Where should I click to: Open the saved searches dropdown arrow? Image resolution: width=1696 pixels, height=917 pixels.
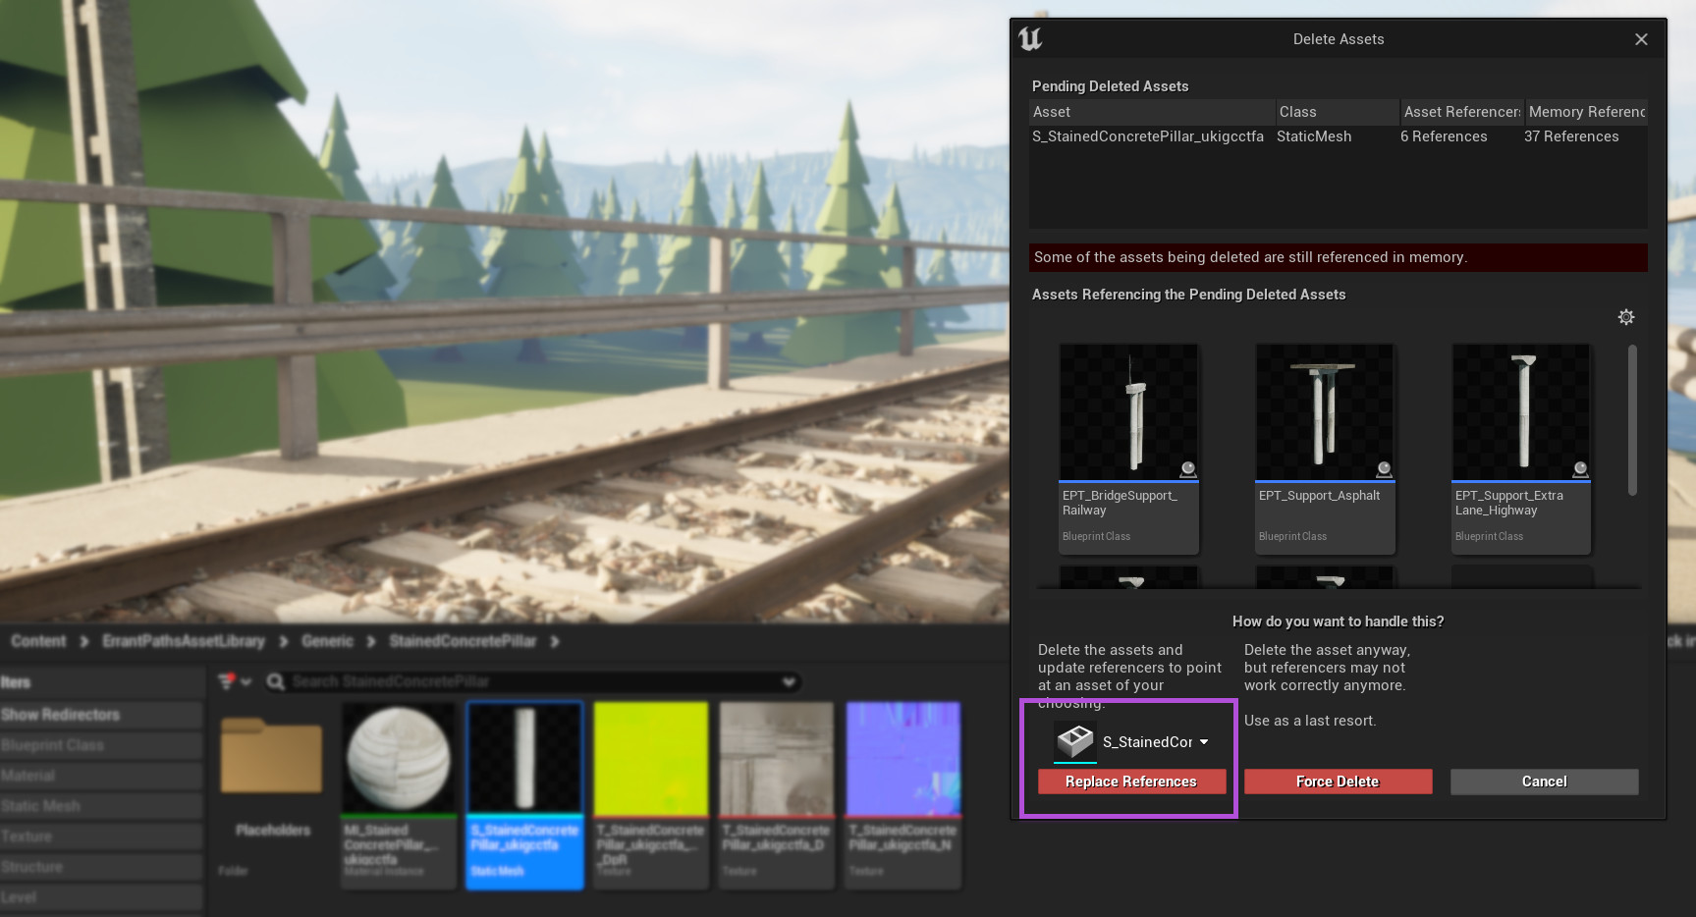(x=789, y=681)
